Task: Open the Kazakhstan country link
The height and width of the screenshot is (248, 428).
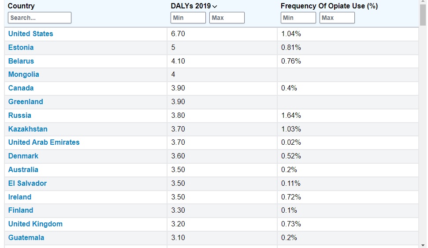Action: (x=28, y=129)
